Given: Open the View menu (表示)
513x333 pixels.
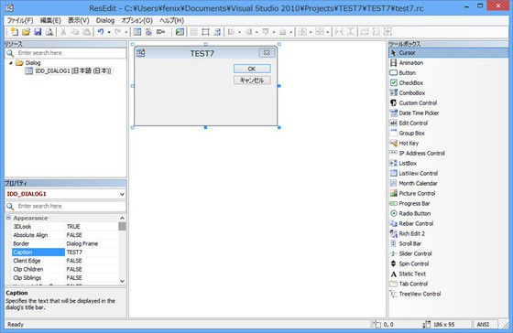Looking at the screenshot, I should pyautogui.click(x=79, y=21).
